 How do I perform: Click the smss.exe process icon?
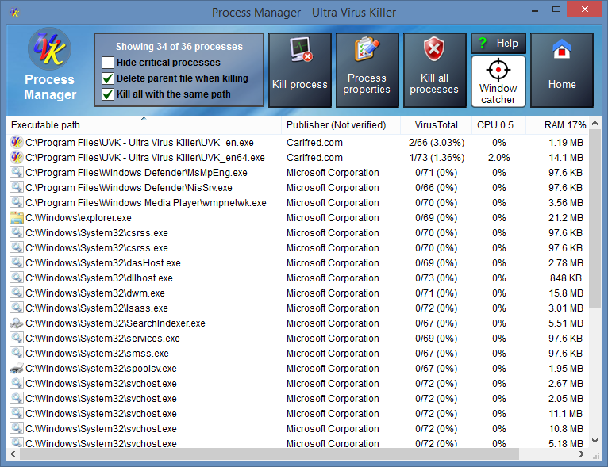(x=17, y=354)
